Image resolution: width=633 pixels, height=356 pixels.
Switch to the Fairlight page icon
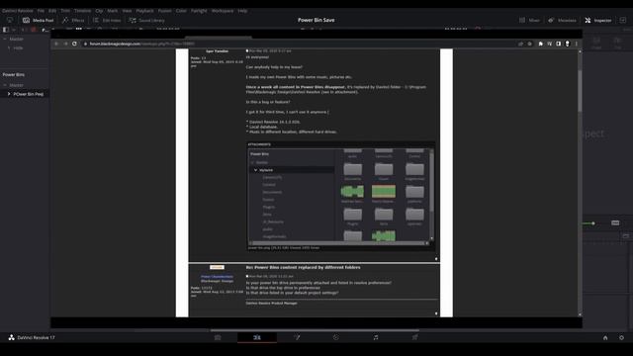click(x=376, y=337)
